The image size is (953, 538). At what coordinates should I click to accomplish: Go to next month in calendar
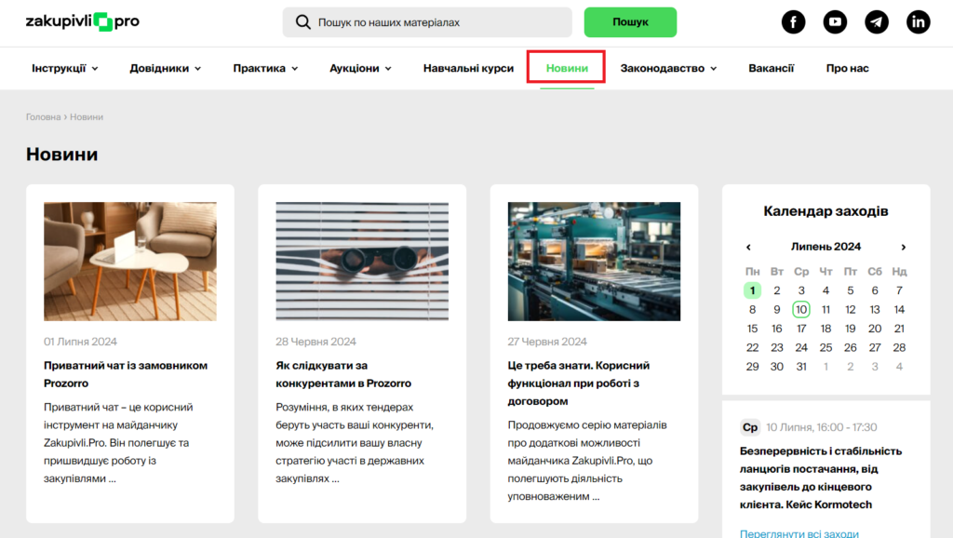(903, 247)
